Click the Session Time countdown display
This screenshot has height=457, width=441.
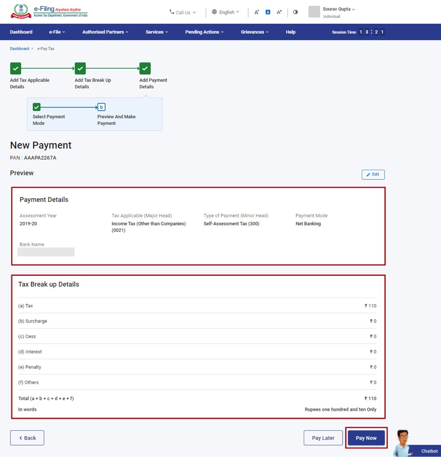click(x=357, y=32)
